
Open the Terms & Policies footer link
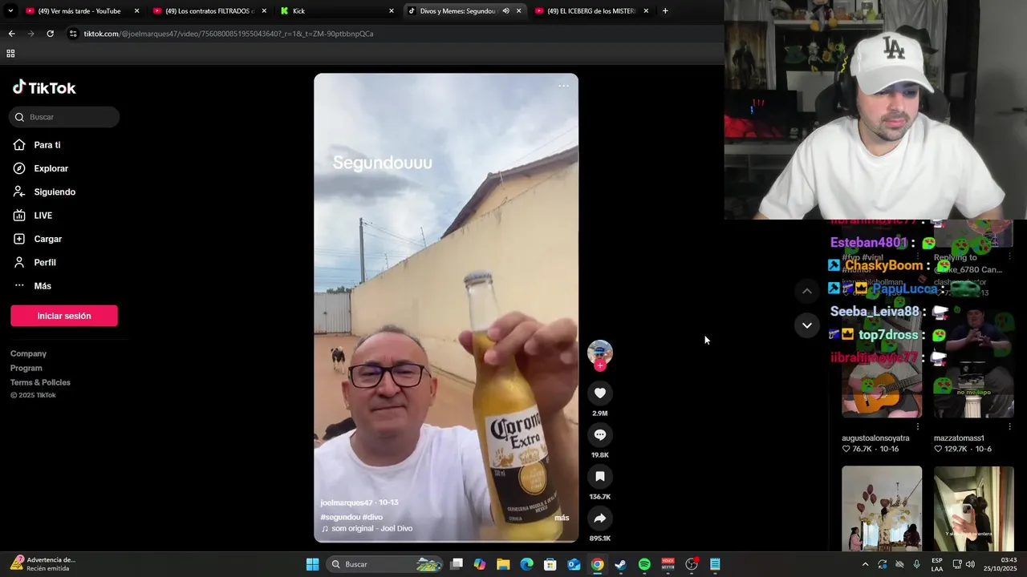(x=40, y=382)
